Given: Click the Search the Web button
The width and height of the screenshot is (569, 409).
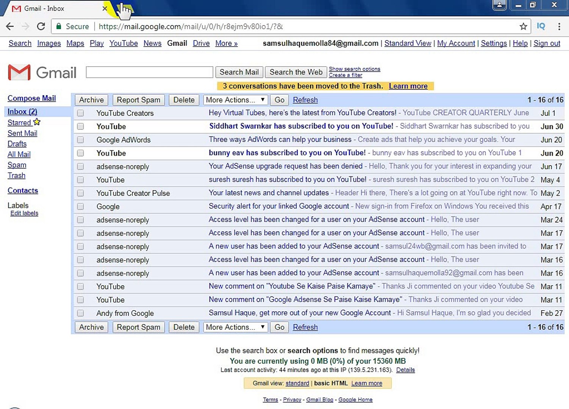Looking at the screenshot, I should coord(296,72).
